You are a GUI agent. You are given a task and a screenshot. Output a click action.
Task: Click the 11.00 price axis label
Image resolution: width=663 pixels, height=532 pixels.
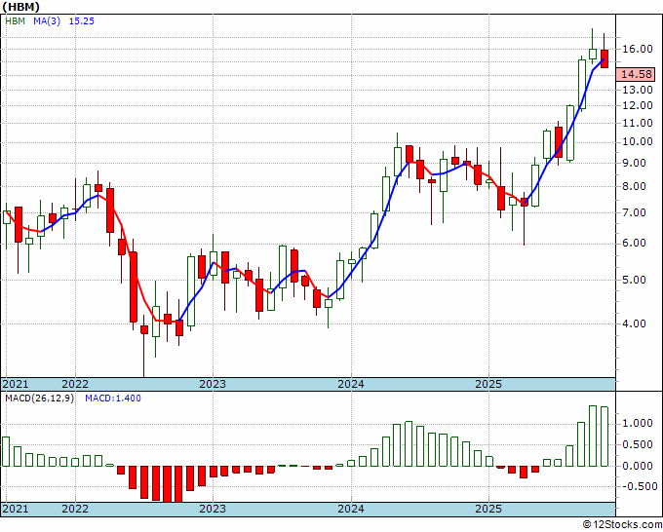[x=638, y=123]
